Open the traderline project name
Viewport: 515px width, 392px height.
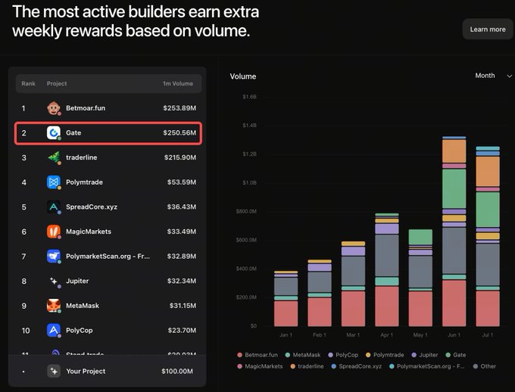pyautogui.click(x=82, y=157)
